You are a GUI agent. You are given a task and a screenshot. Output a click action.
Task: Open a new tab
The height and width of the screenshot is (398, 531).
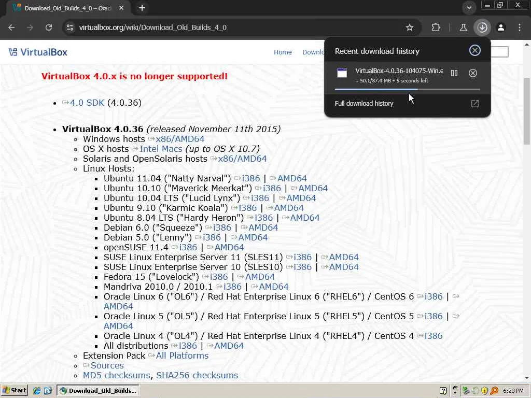click(142, 8)
